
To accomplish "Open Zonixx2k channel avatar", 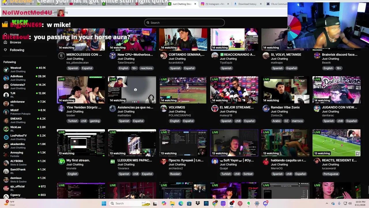I will tap(266, 109).
